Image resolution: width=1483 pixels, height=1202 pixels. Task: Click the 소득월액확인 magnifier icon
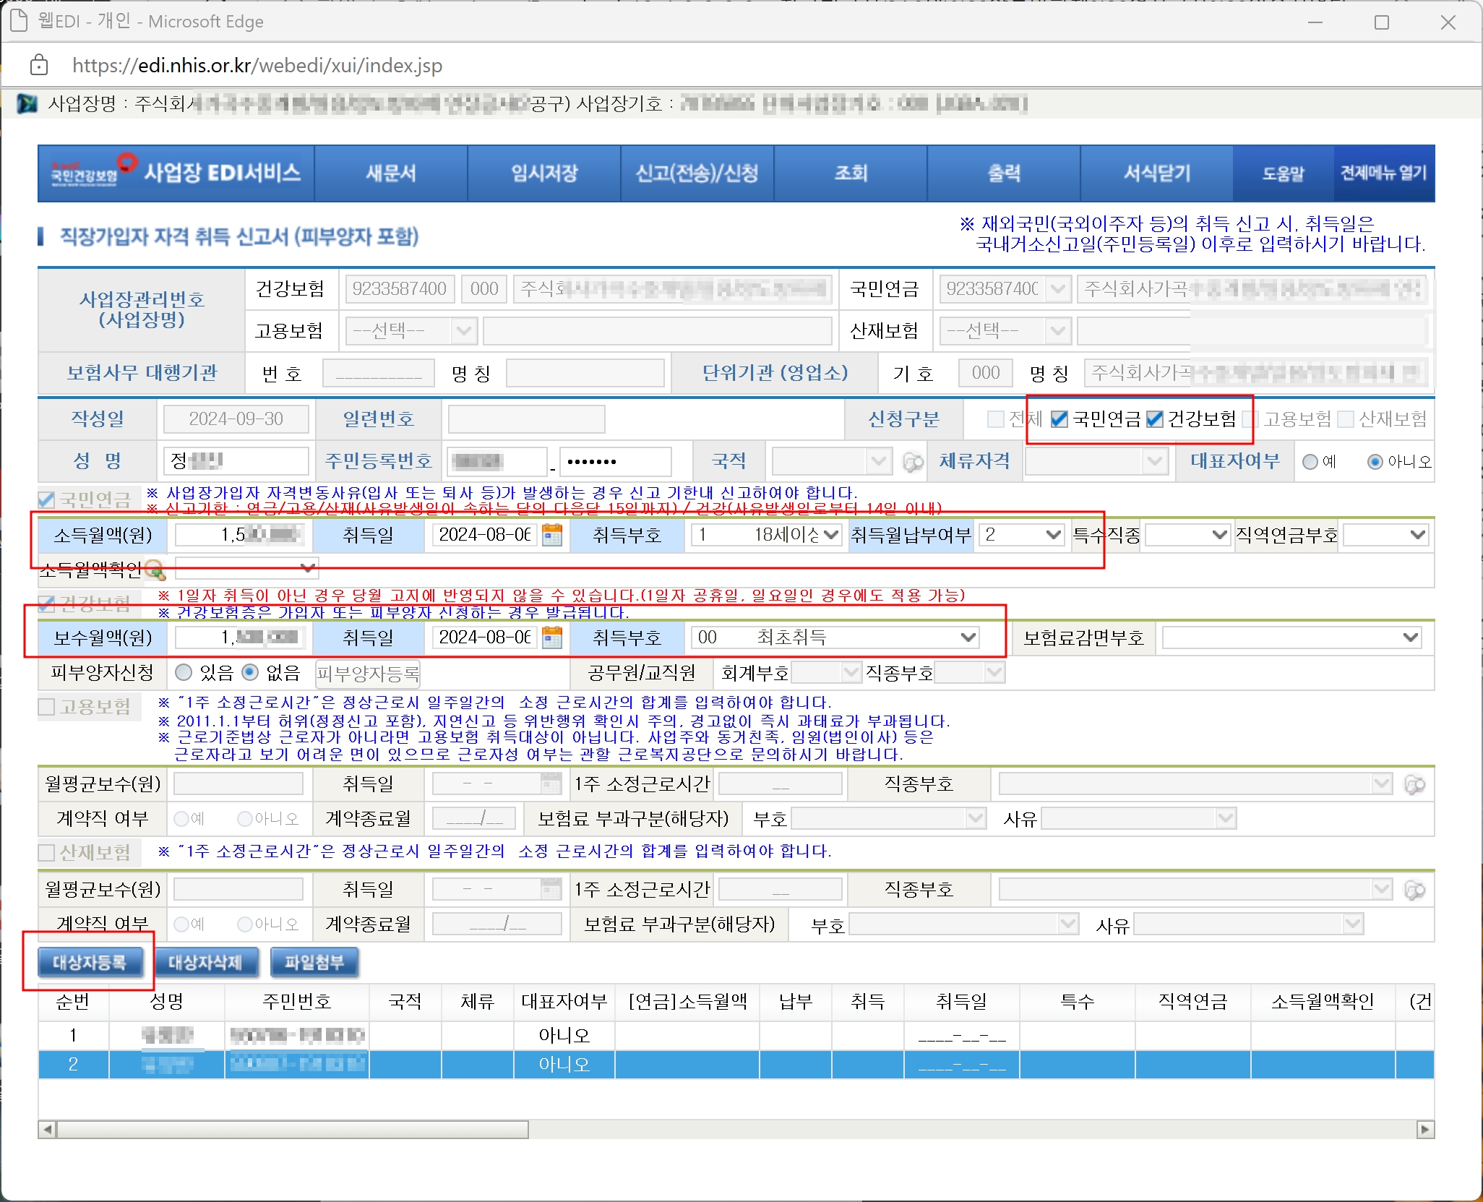(x=155, y=570)
